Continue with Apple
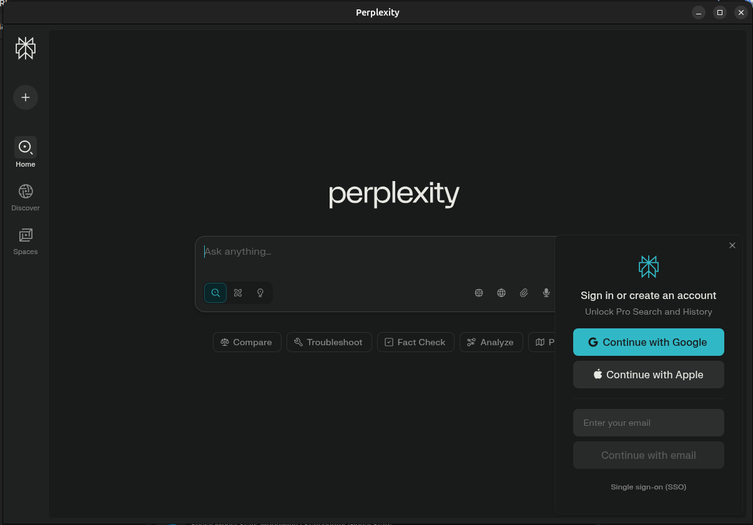Image resolution: width=753 pixels, height=525 pixels. click(x=648, y=375)
